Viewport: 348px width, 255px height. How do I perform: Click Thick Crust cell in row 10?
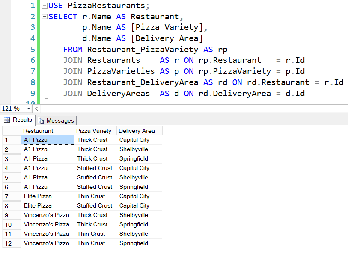coord(95,224)
